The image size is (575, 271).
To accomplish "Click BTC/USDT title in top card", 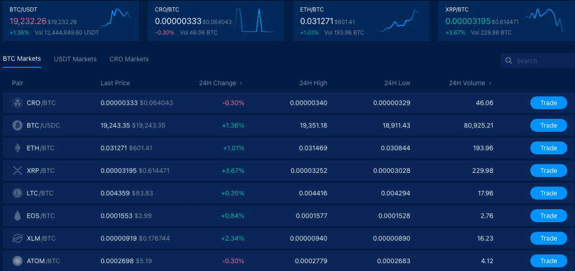I will point(24,10).
